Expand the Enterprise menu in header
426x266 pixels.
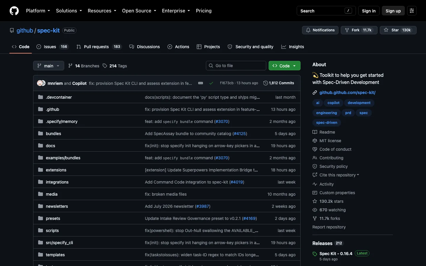click(176, 11)
